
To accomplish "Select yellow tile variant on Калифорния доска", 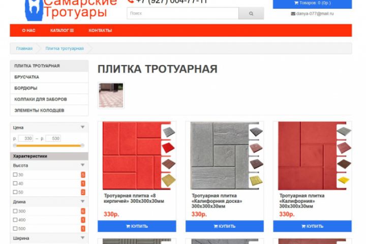I will point(256,181).
